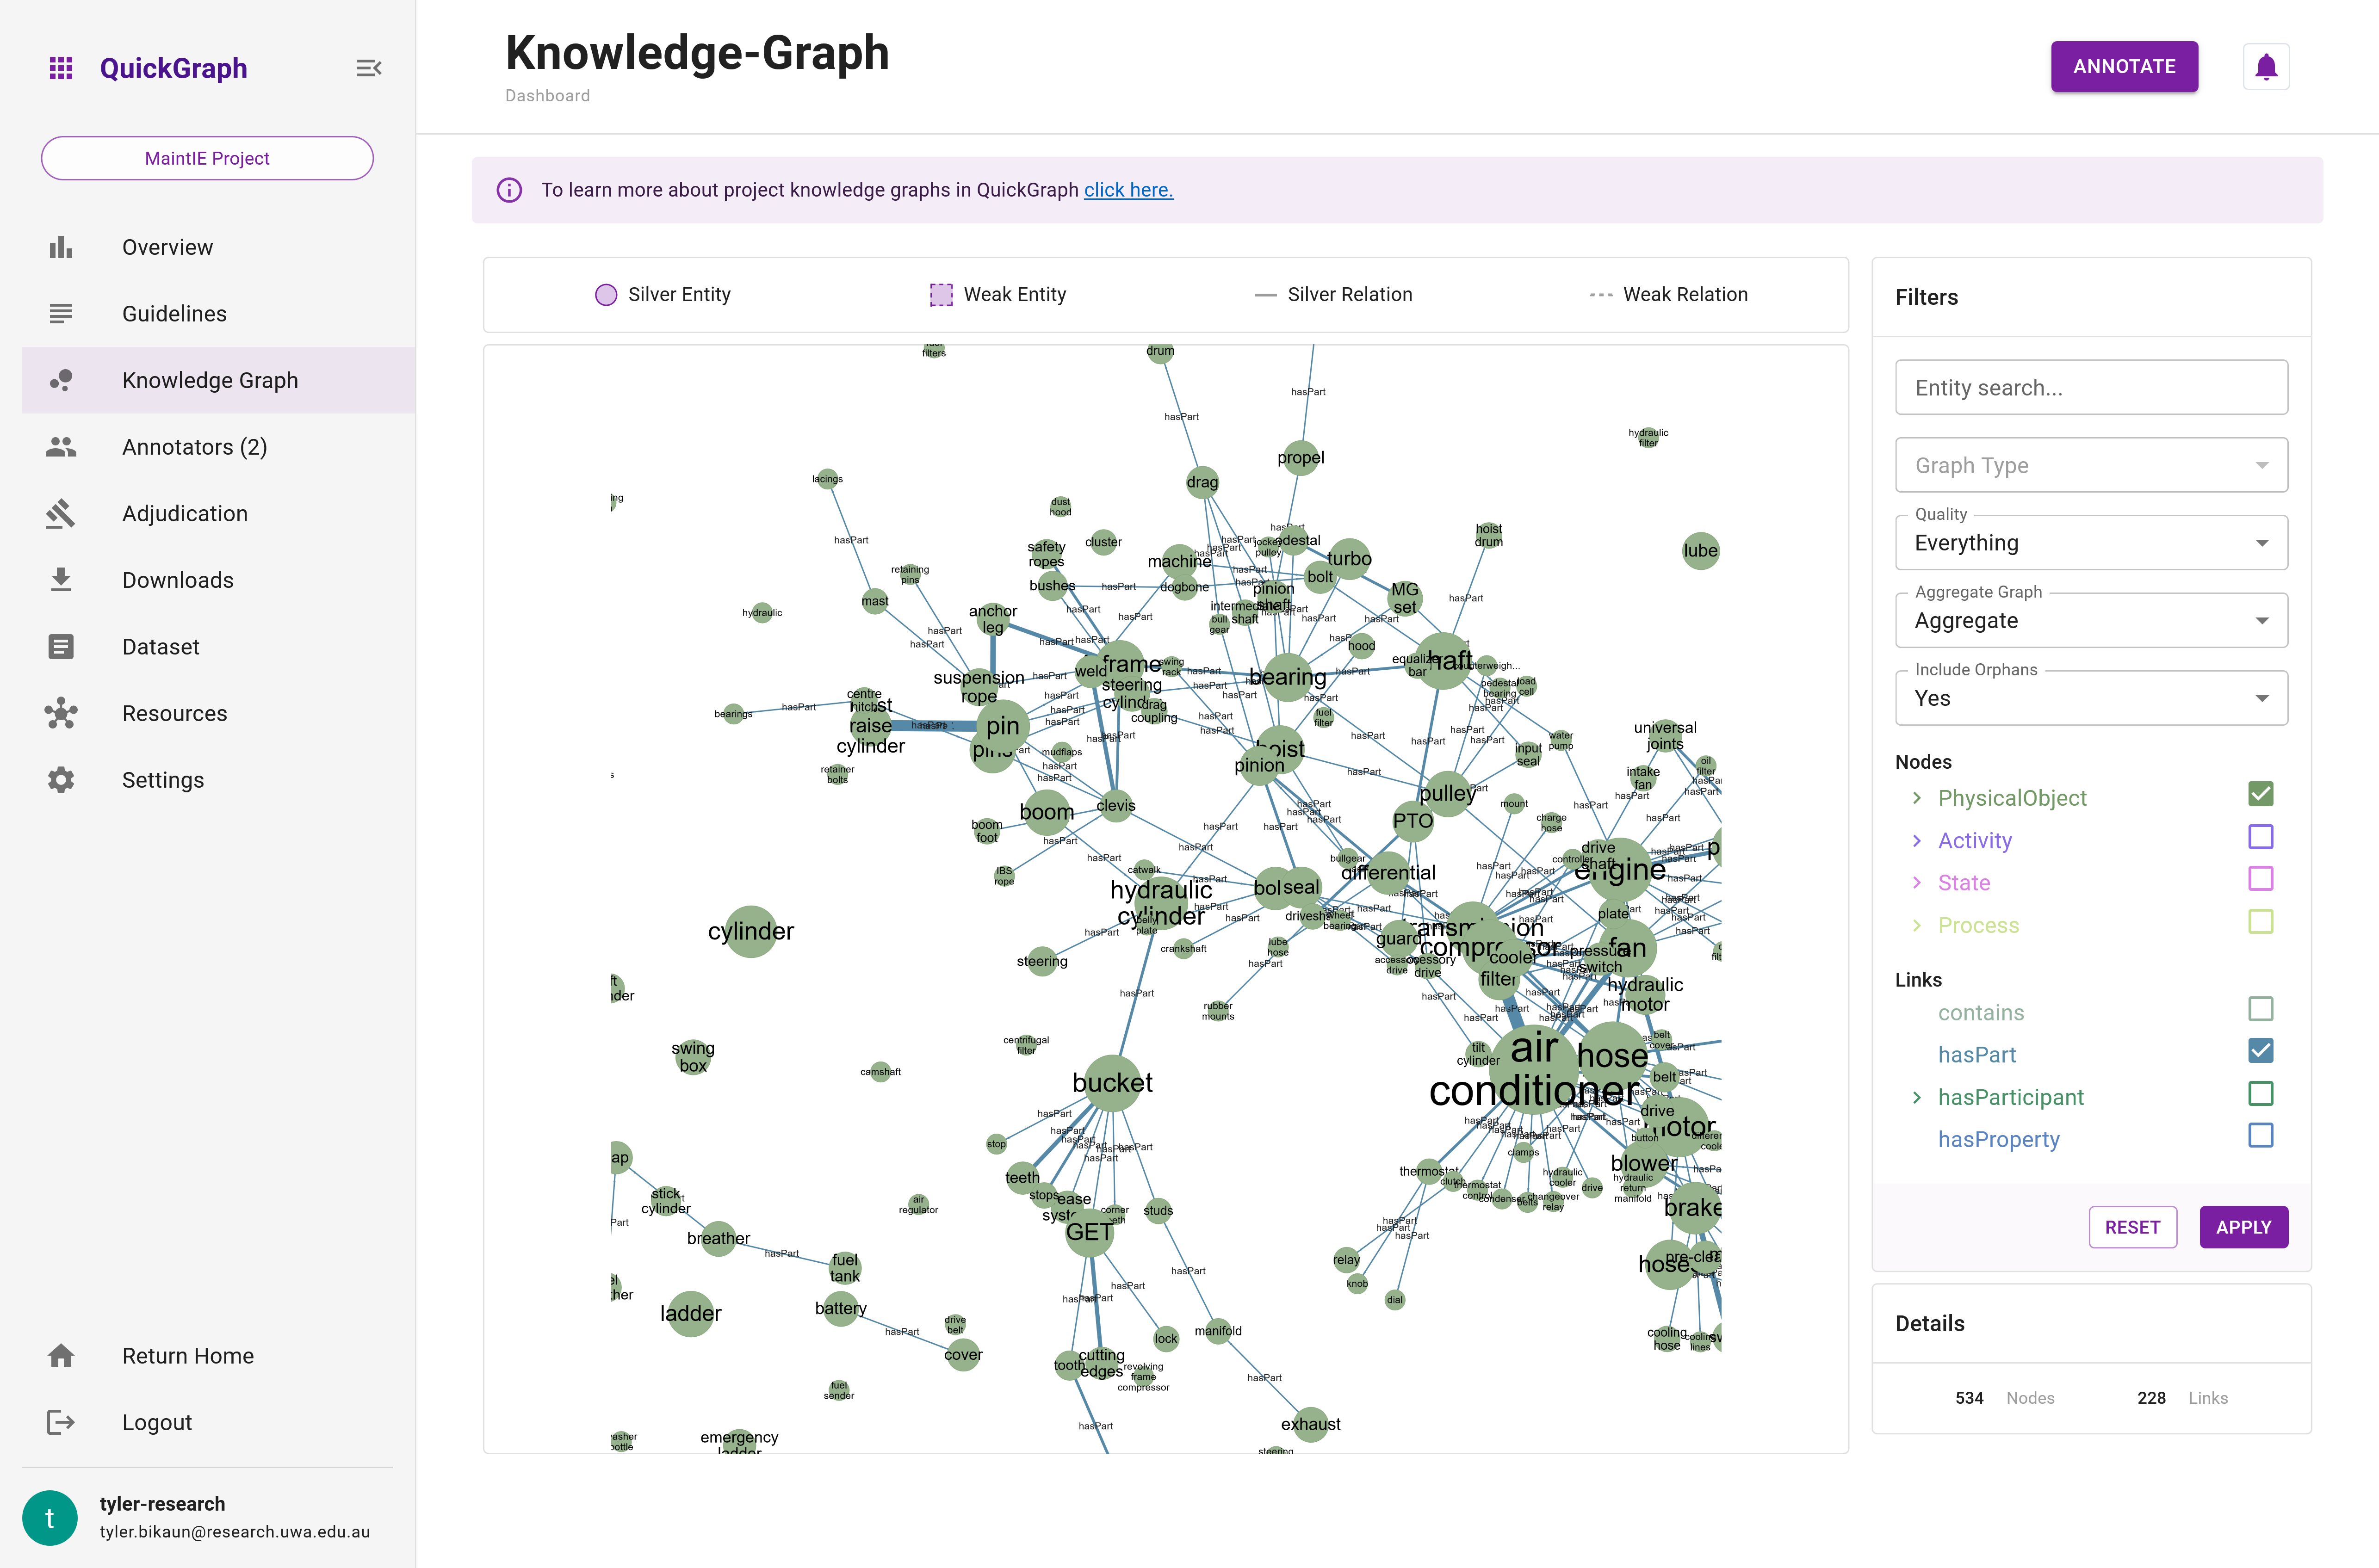The image size is (2379, 1568).
Task: Uncheck the hasPart link filter
Action: (2261, 1051)
